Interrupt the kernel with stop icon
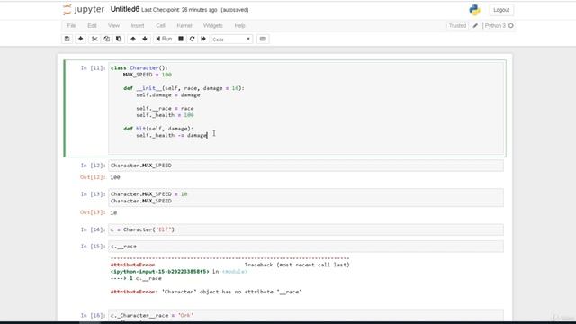The width and height of the screenshot is (576, 324). [x=181, y=39]
